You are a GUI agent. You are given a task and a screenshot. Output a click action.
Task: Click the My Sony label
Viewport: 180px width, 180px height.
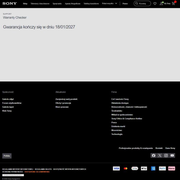coord(167,3)
